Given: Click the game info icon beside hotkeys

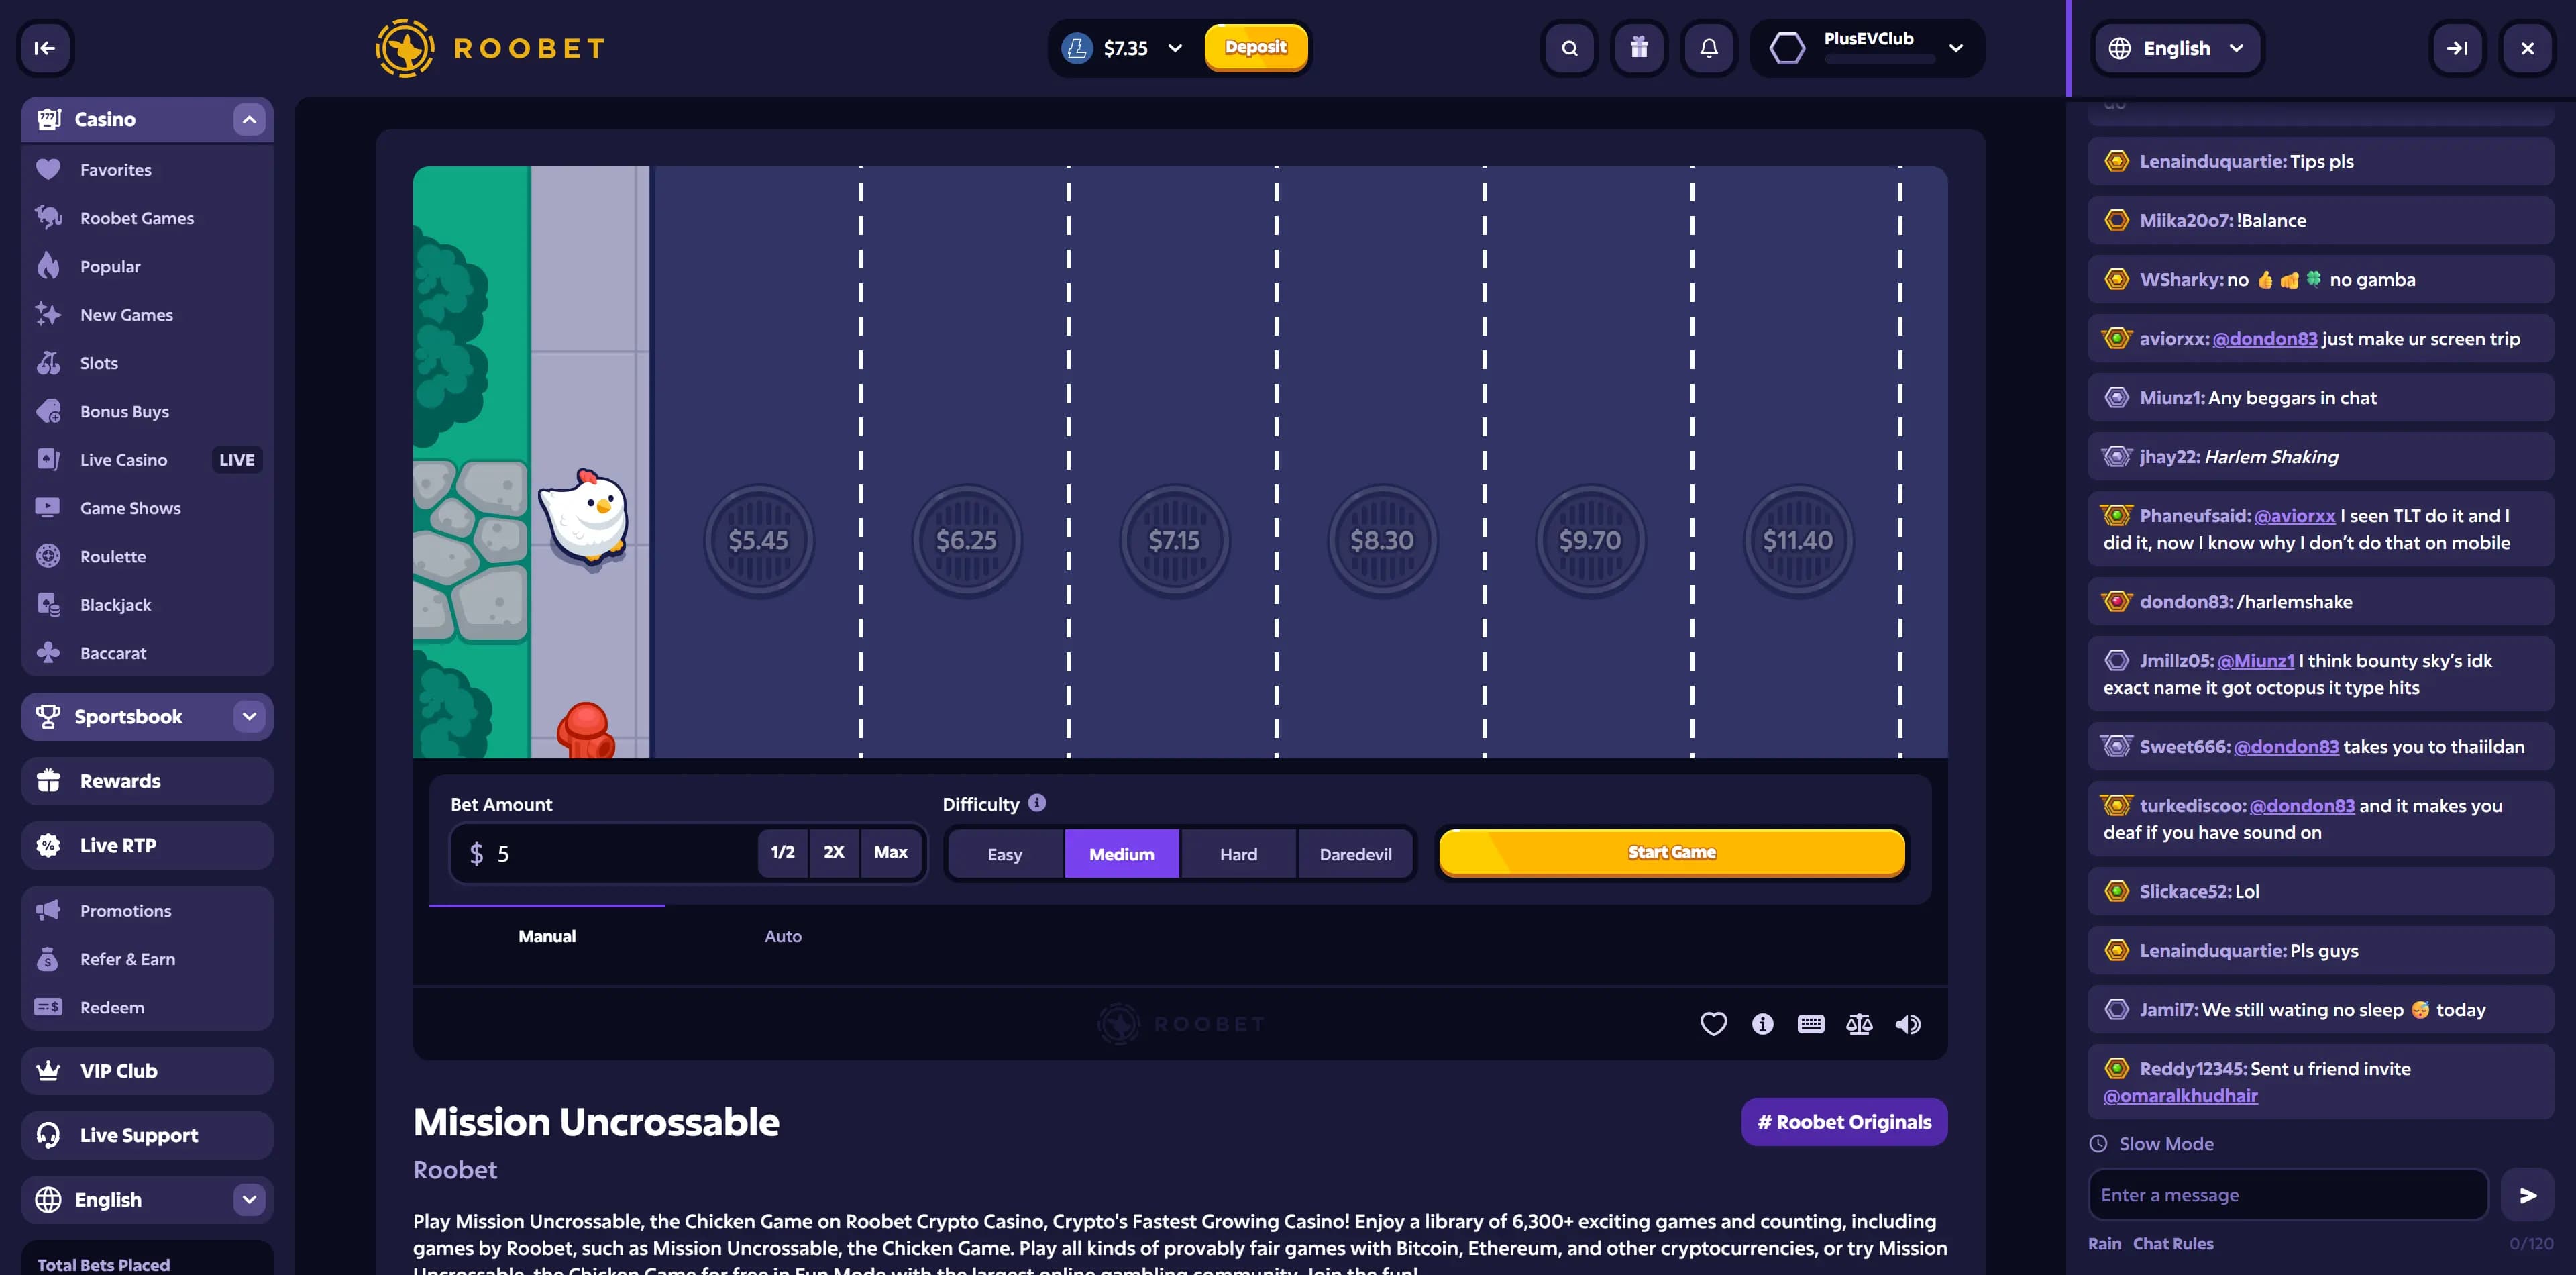Looking at the screenshot, I should [x=1762, y=1024].
